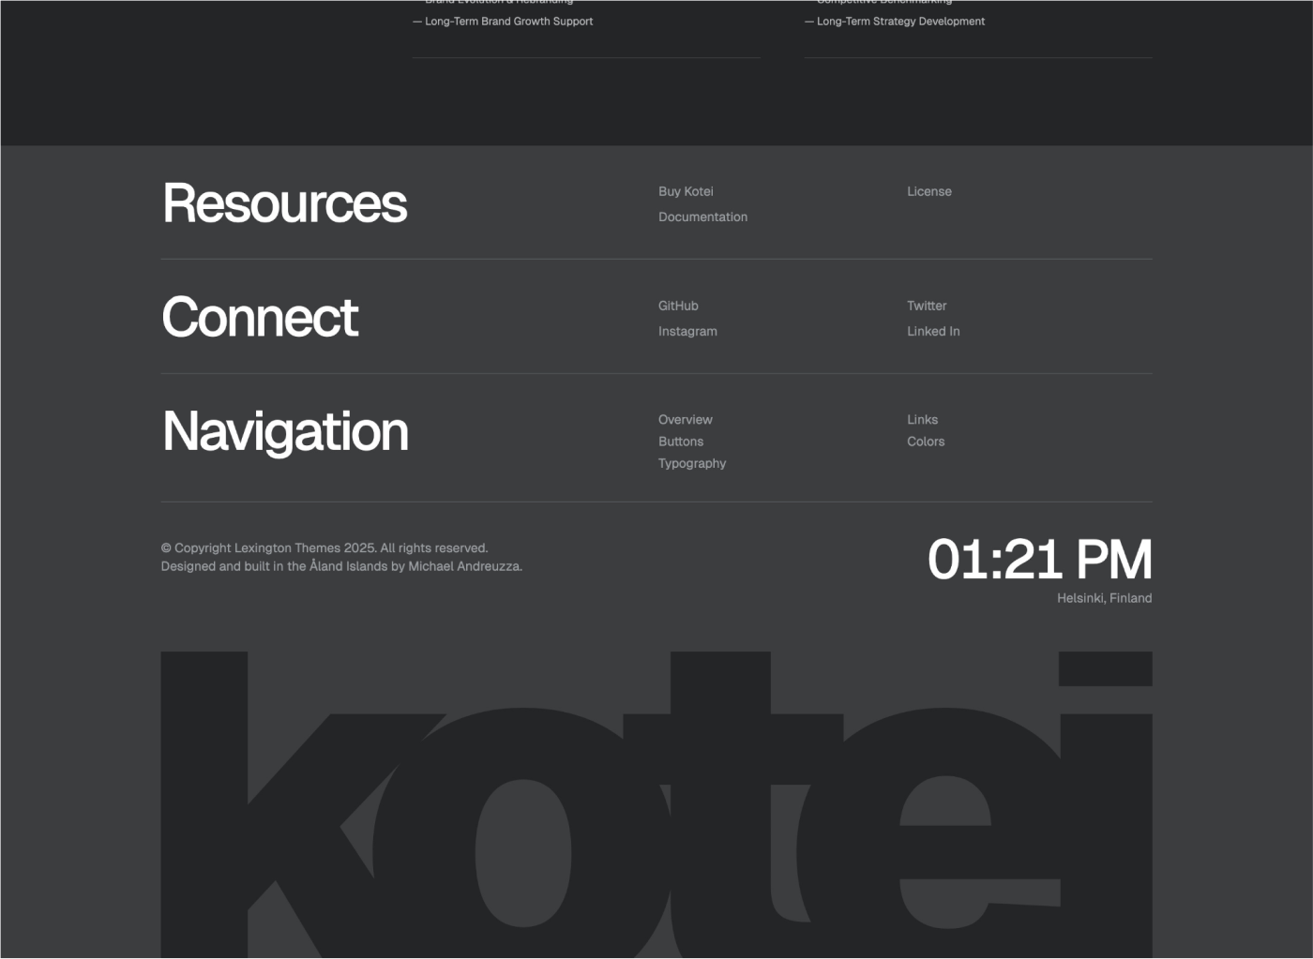Visit the Twitter link
The width and height of the screenshot is (1313, 959).
(x=927, y=306)
